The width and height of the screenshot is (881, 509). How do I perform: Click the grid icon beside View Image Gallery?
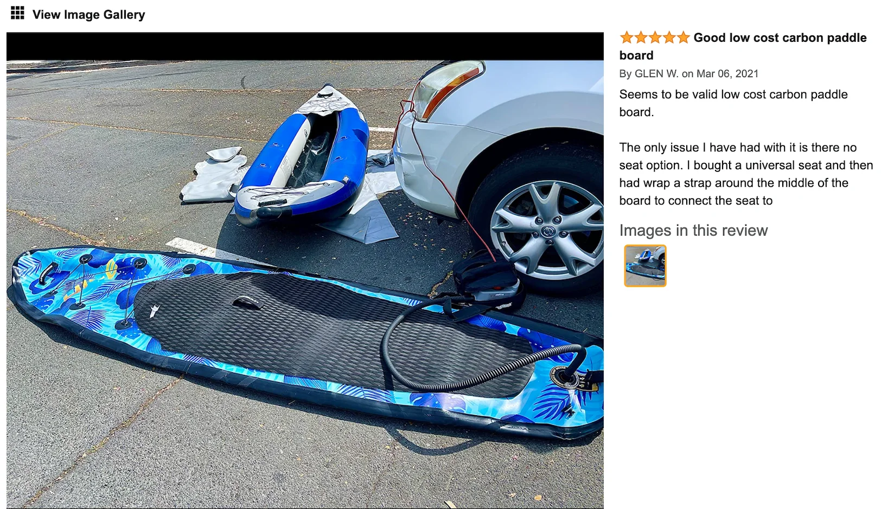pos(17,14)
